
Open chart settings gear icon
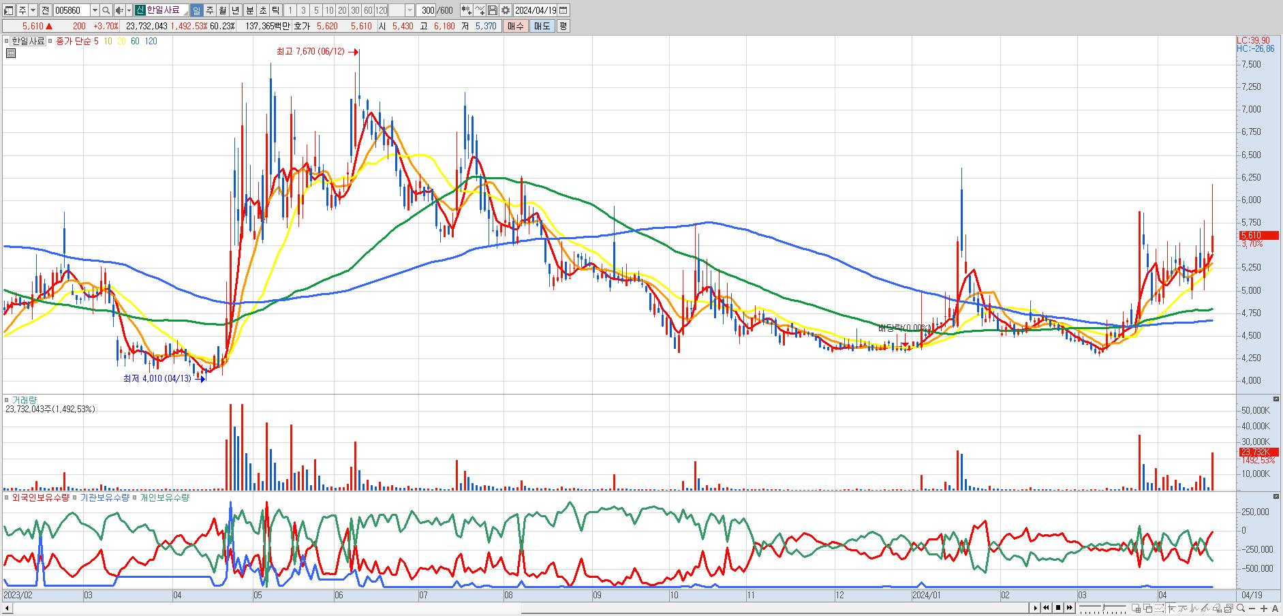click(506, 10)
